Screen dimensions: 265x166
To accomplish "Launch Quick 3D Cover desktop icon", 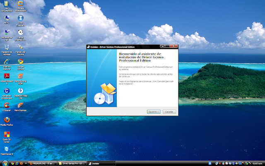I will click(7, 137).
